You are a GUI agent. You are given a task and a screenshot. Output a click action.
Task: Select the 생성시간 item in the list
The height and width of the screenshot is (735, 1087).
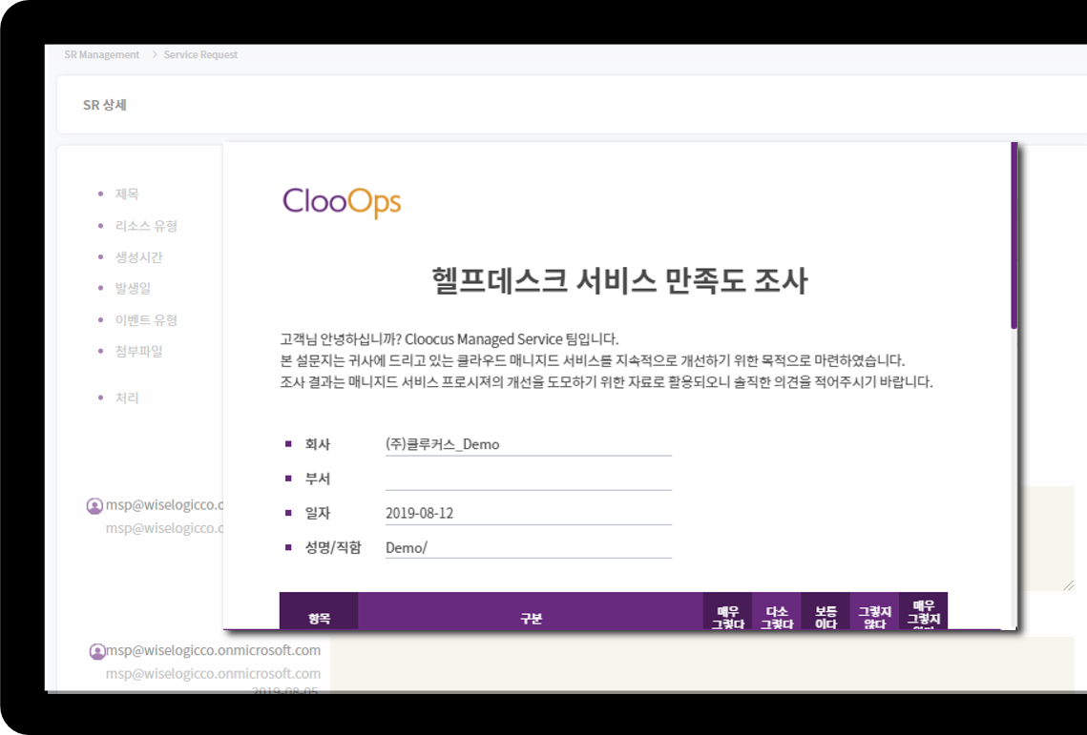[x=138, y=257]
